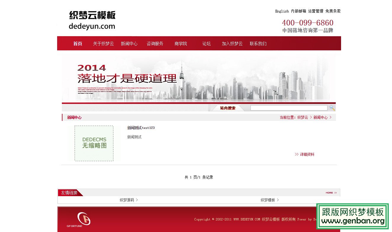Viewport: 392px width, 232px height.
Task: Open the 首页 menu item
Action: pyautogui.click(x=77, y=43)
